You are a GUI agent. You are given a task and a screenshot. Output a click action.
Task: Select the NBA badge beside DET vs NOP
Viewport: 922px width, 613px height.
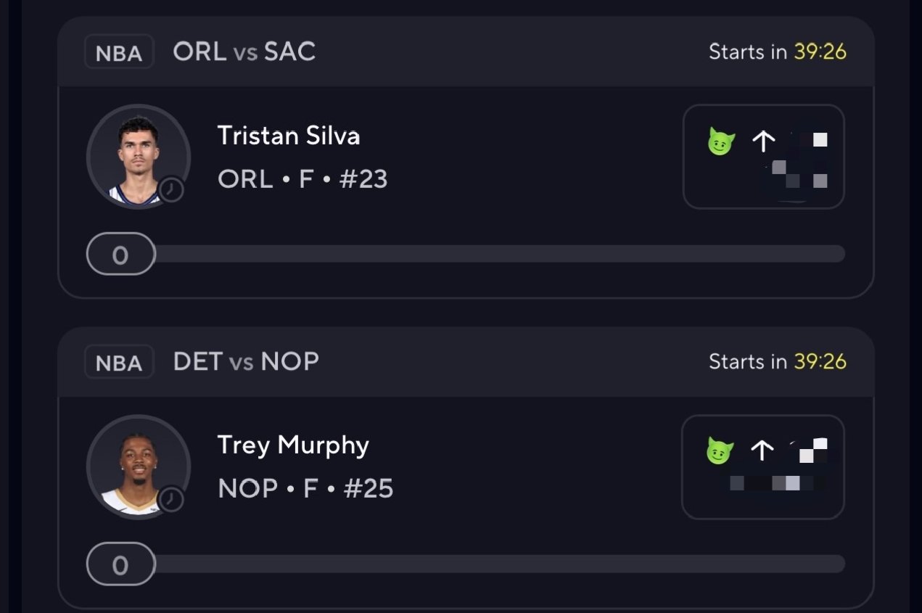point(119,362)
